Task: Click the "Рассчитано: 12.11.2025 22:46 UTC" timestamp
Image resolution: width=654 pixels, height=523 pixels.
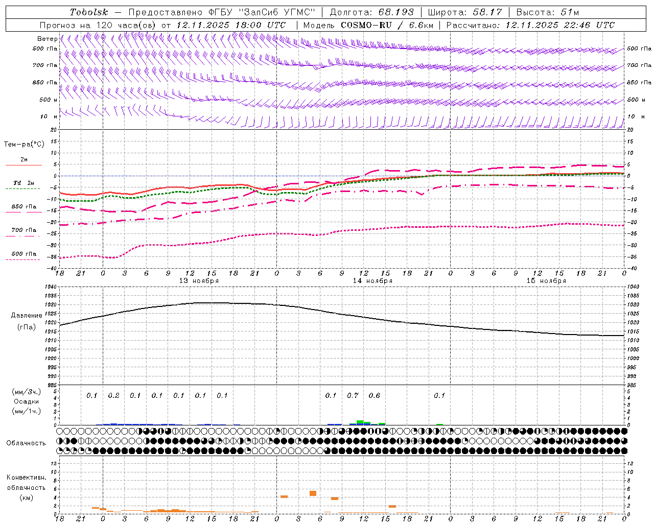Action: (530, 25)
